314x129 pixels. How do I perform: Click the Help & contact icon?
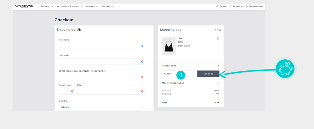[247, 6]
